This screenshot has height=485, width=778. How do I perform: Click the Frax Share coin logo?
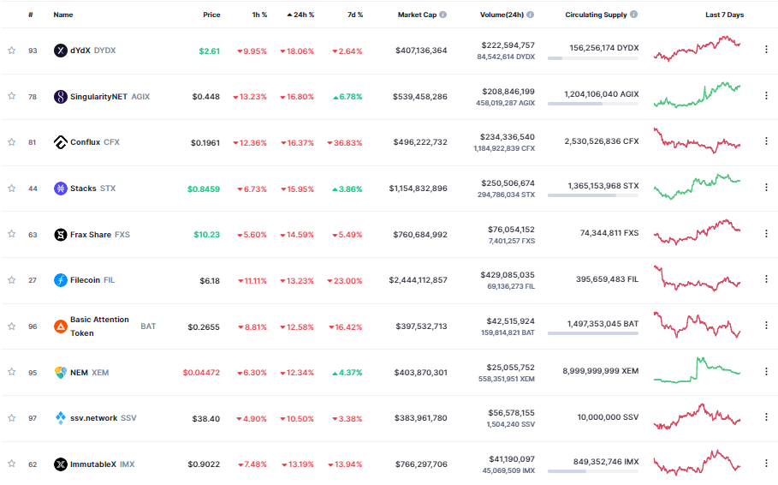(x=61, y=235)
